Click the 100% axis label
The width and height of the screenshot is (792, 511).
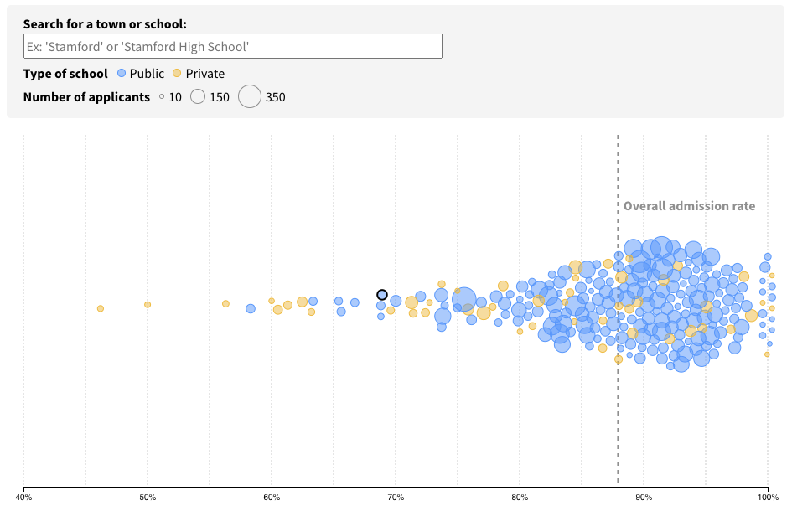tap(767, 498)
